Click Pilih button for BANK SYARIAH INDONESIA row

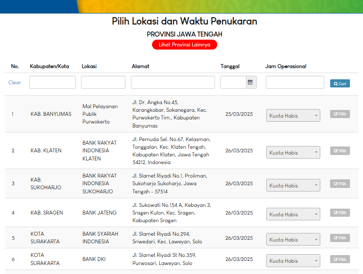[x=340, y=238]
